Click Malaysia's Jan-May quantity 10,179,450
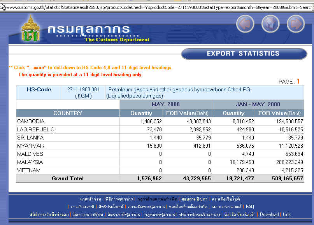 (x=242, y=162)
